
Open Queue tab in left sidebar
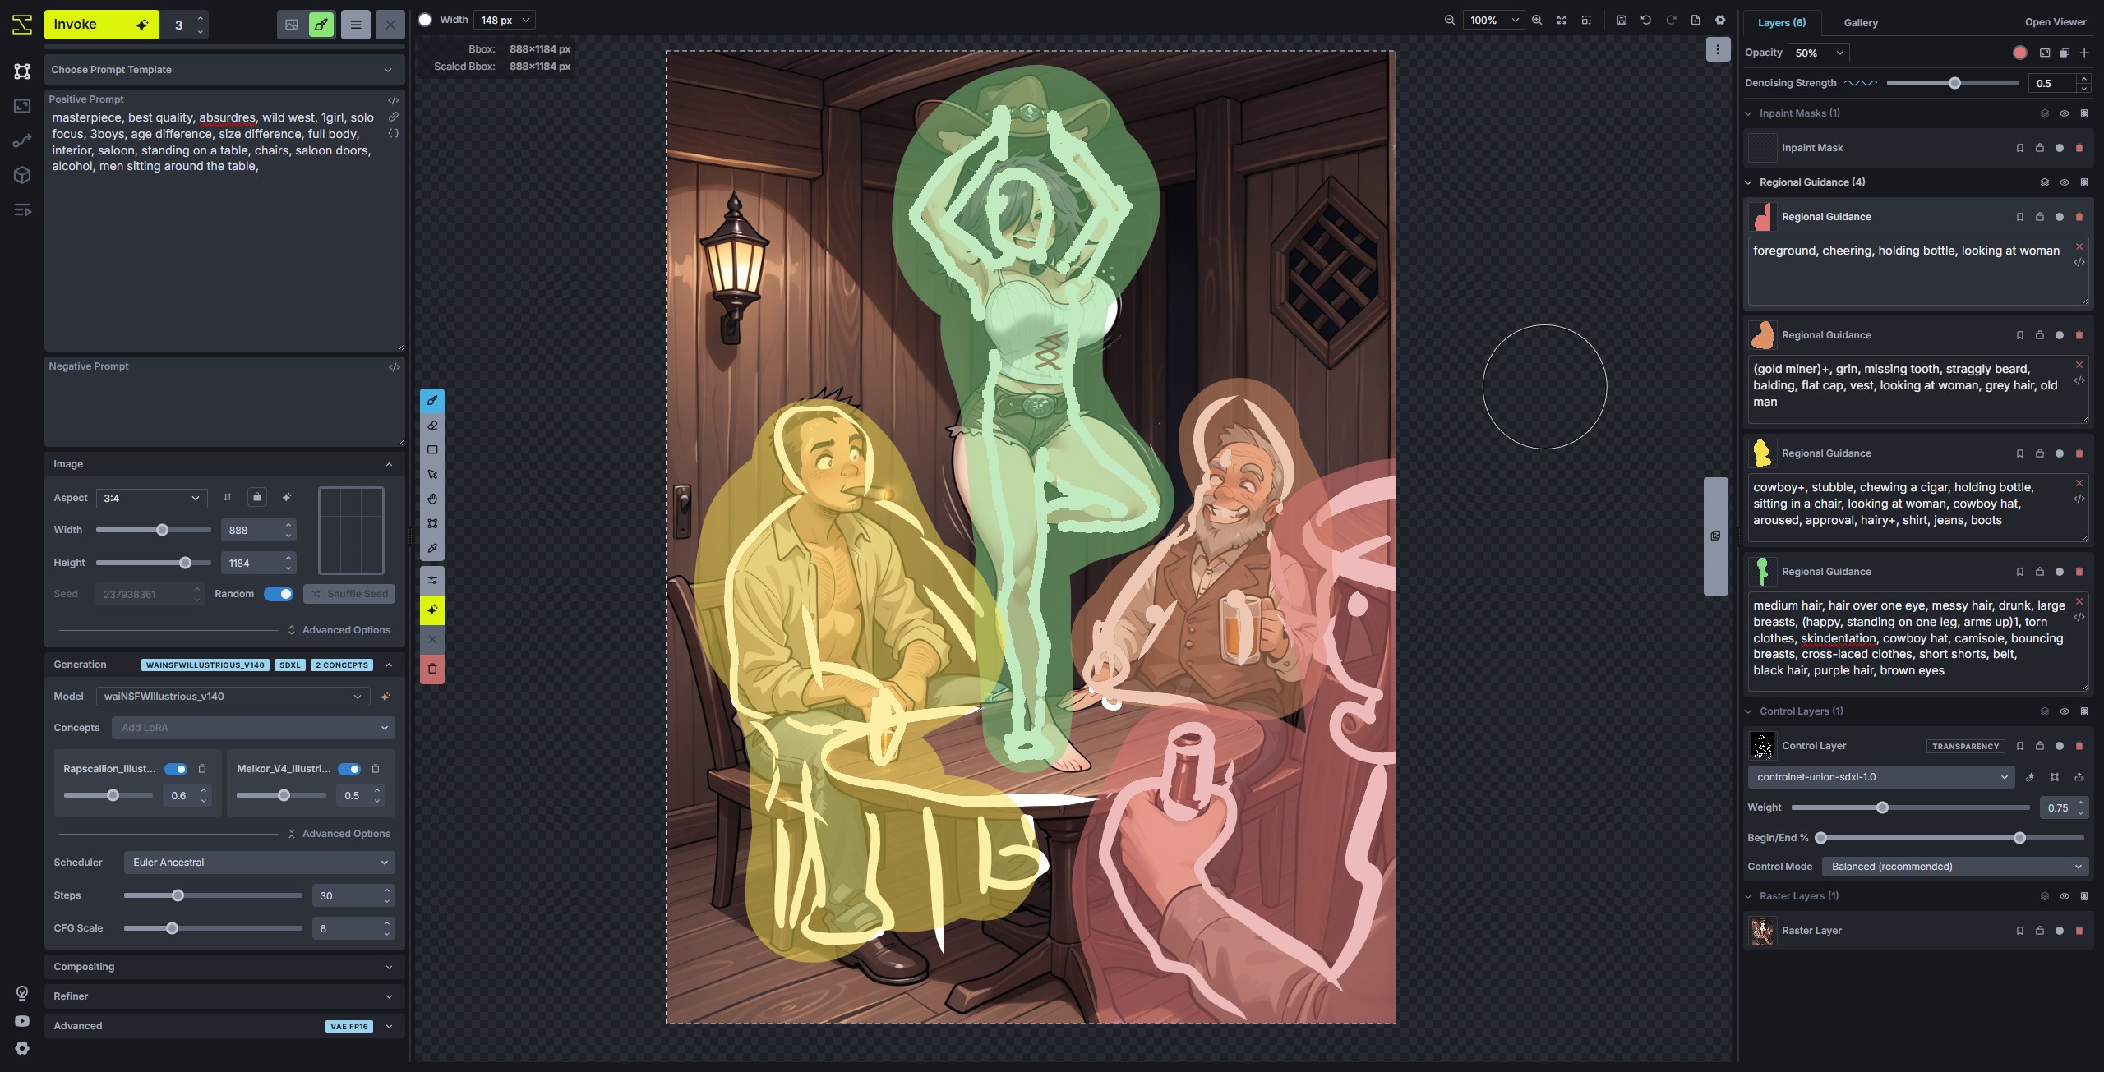pyautogui.click(x=22, y=210)
